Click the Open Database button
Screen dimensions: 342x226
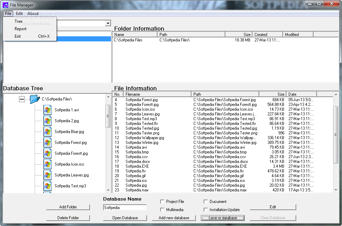click(125, 218)
